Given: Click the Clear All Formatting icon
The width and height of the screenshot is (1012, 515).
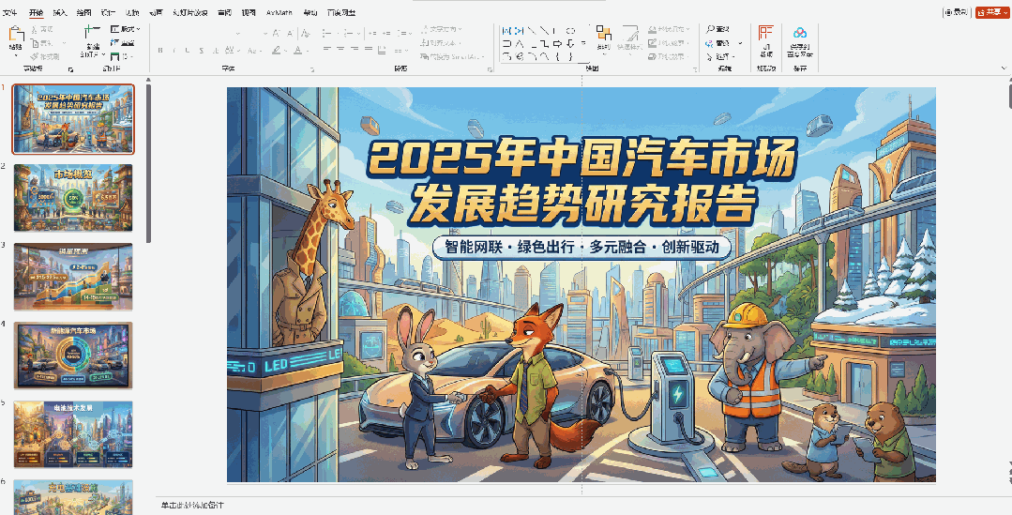Looking at the screenshot, I should (306, 33).
